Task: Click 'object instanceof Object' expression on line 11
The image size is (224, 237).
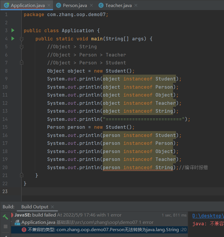Action: (x=138, y=95)
